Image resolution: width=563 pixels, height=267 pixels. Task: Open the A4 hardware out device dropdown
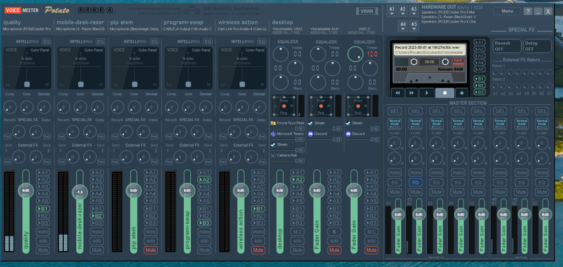click(403, 26)
